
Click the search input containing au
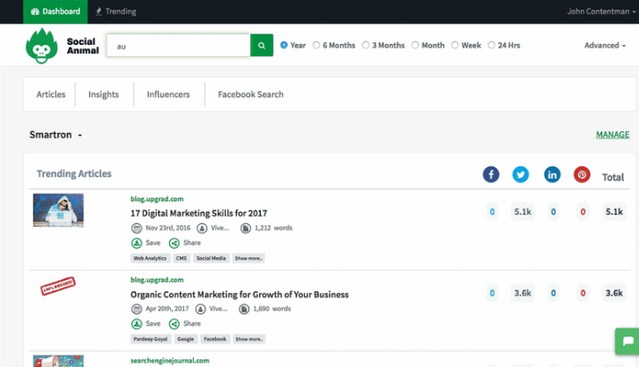179,45
